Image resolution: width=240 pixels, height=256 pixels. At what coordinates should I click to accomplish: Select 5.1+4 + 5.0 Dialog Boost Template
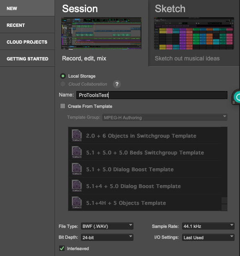point(145,186)
